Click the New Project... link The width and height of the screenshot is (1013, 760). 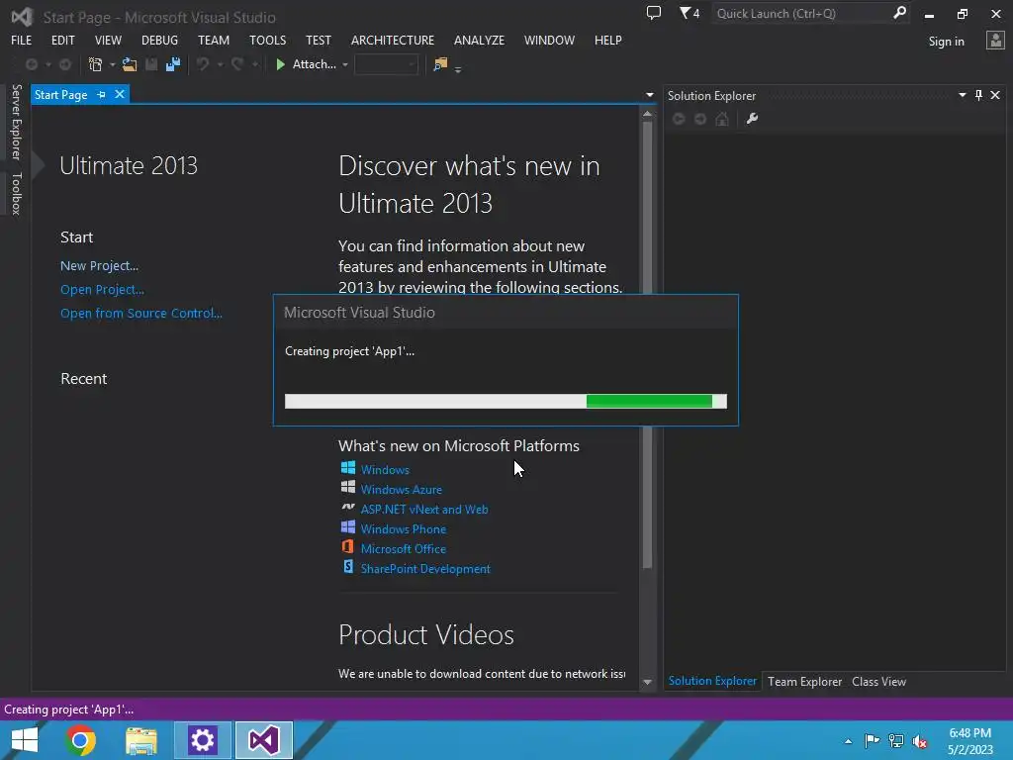[x=100, y=265]
